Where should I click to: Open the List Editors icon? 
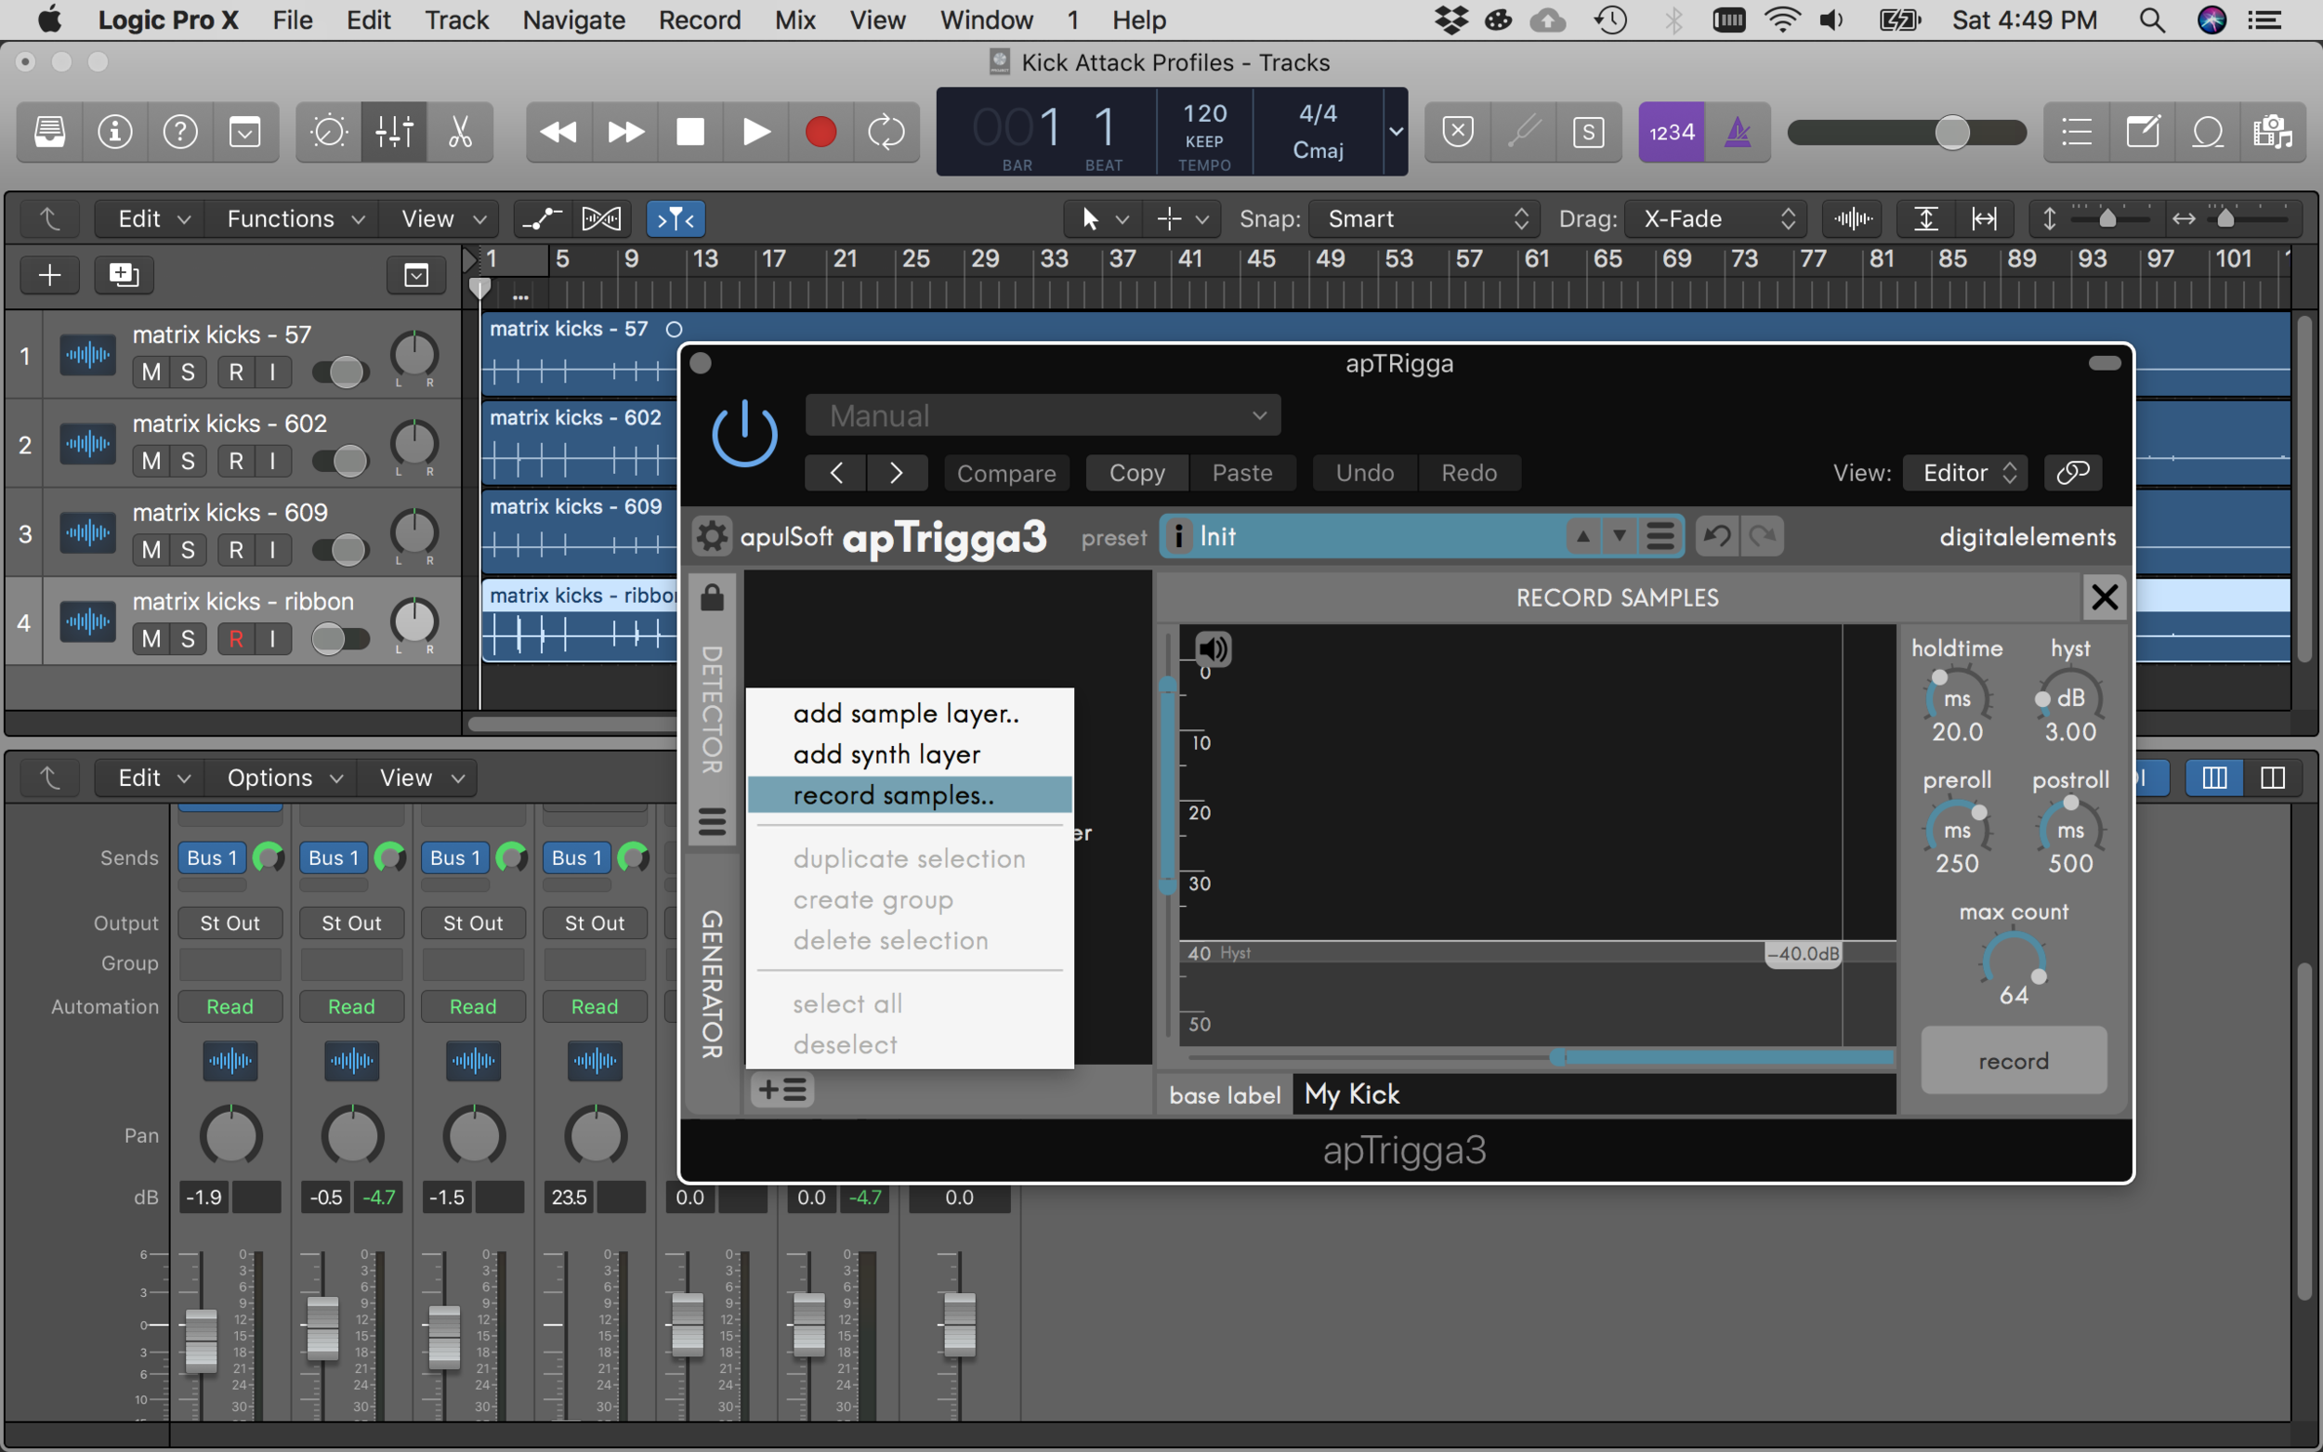tap(2076, 132)
